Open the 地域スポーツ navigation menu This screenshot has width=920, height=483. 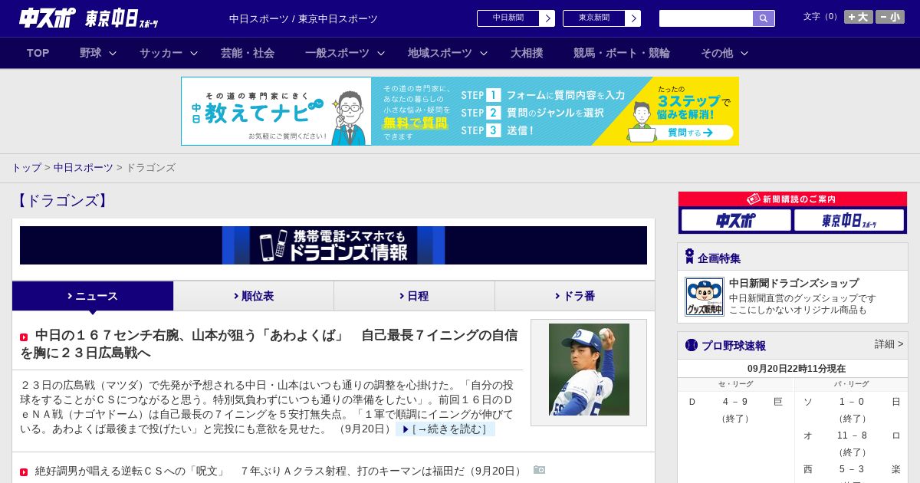click(440, 53)
